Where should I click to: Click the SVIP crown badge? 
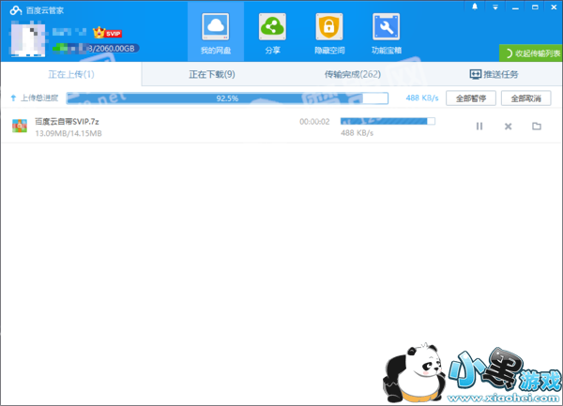[107, 33]
